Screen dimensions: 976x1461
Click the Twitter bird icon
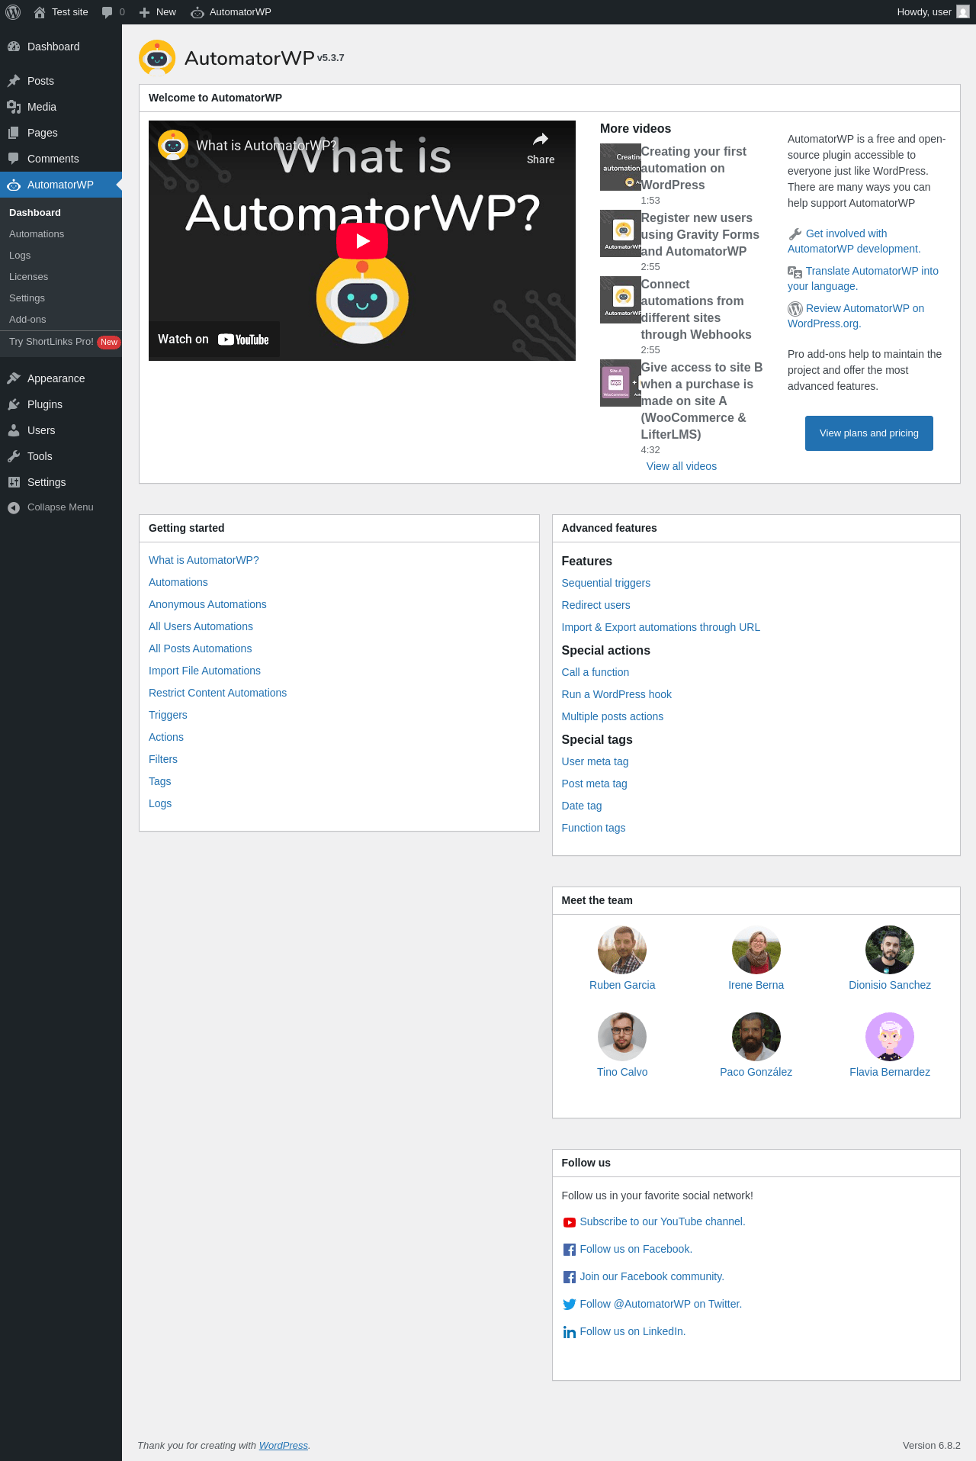(570, 1305)
